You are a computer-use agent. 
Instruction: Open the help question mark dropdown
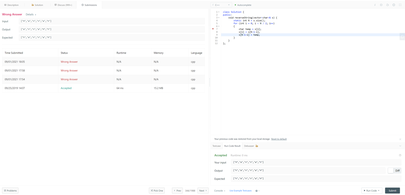[x=257, y=191]
